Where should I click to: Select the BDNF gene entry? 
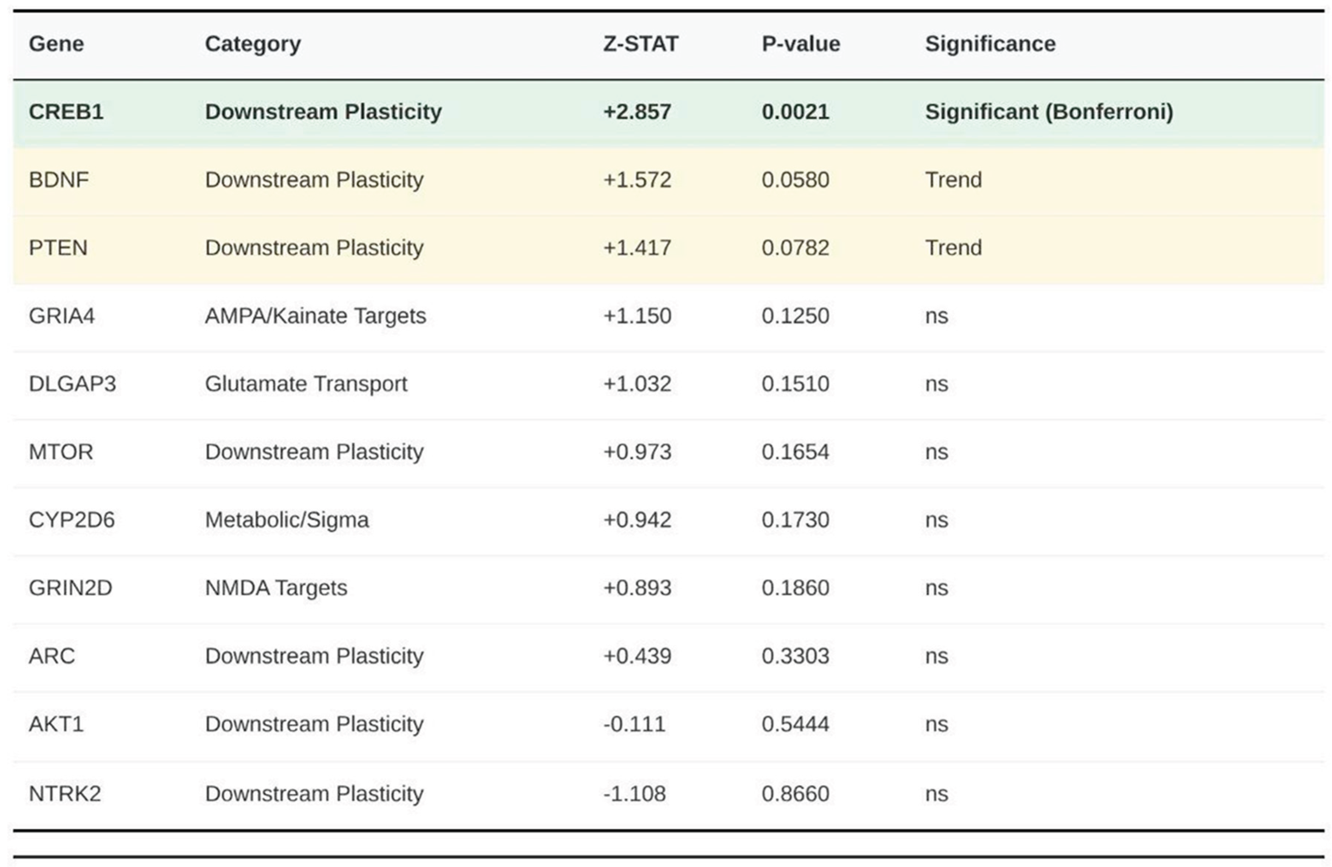pyautogui.click(x=59, y=180)
